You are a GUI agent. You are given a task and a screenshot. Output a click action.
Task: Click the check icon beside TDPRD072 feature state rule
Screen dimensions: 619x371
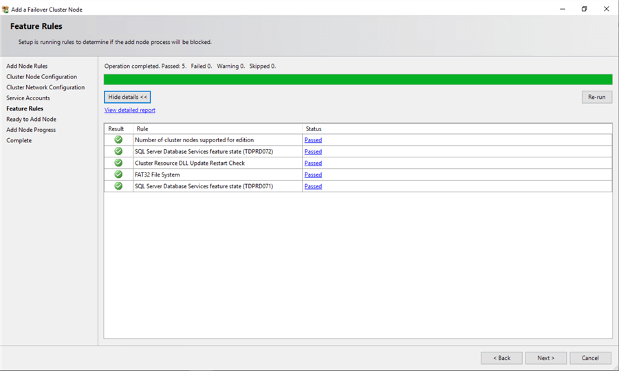coord(118,151)
